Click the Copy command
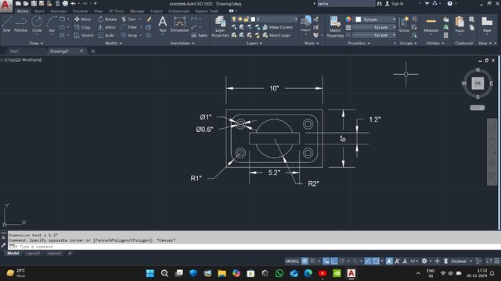 (83, 27)
